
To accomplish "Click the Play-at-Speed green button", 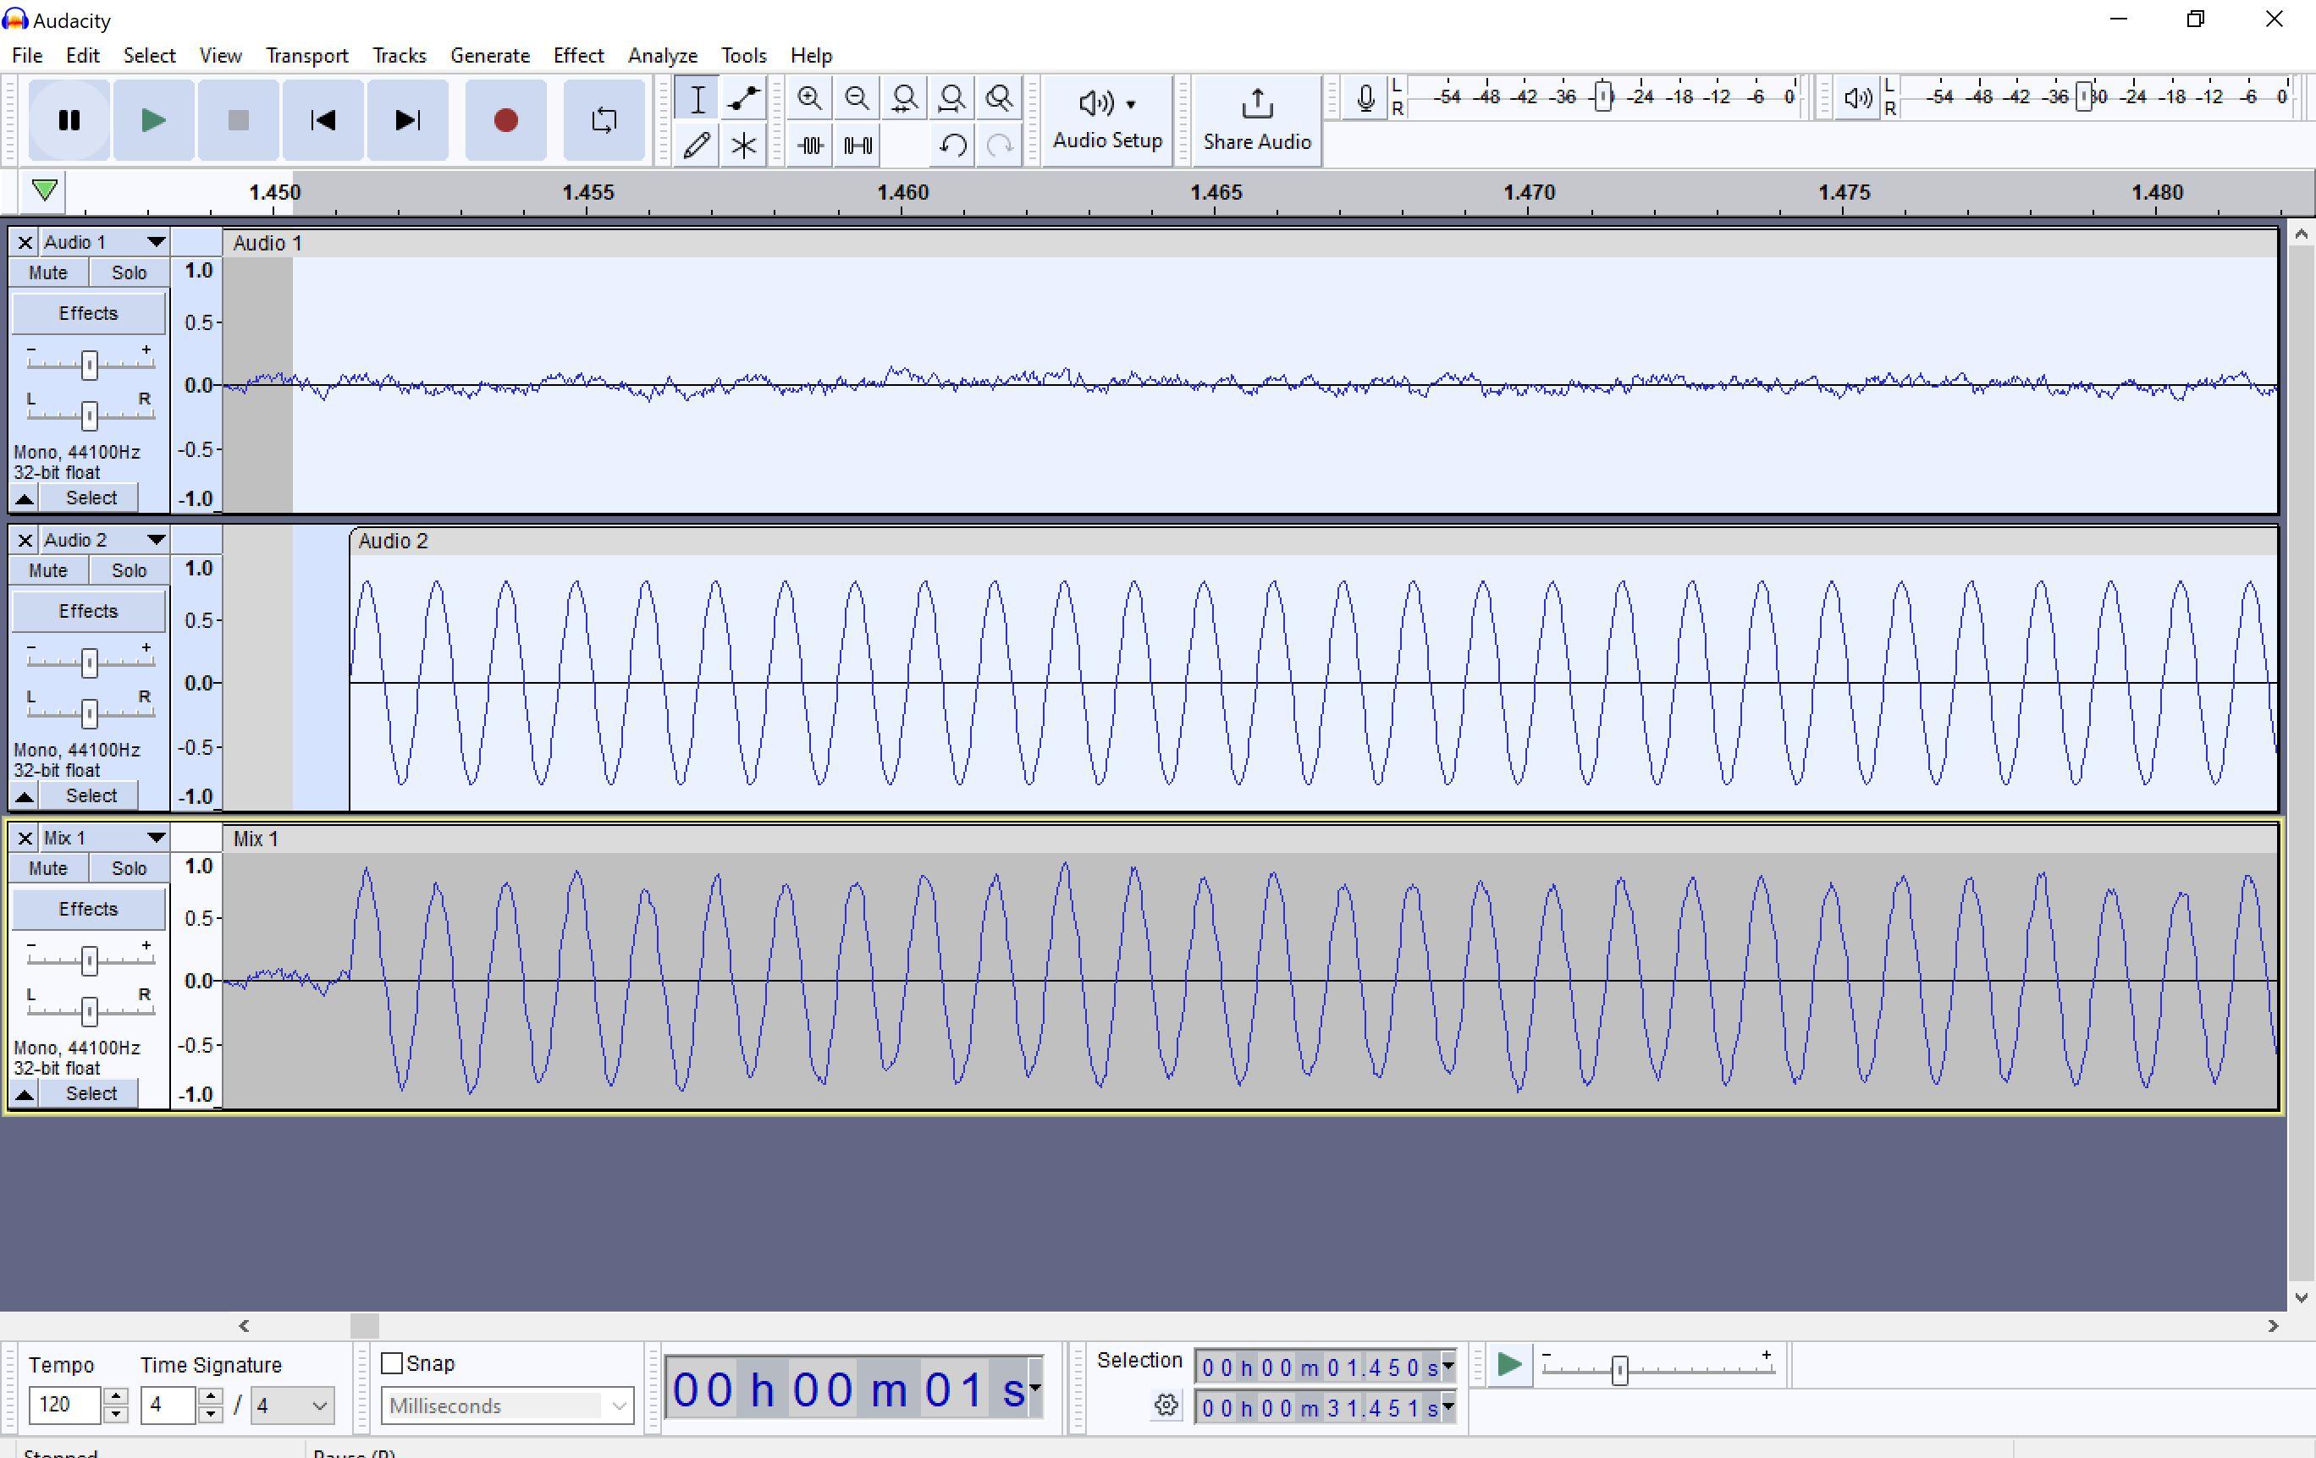I will click(1509, 1365).
